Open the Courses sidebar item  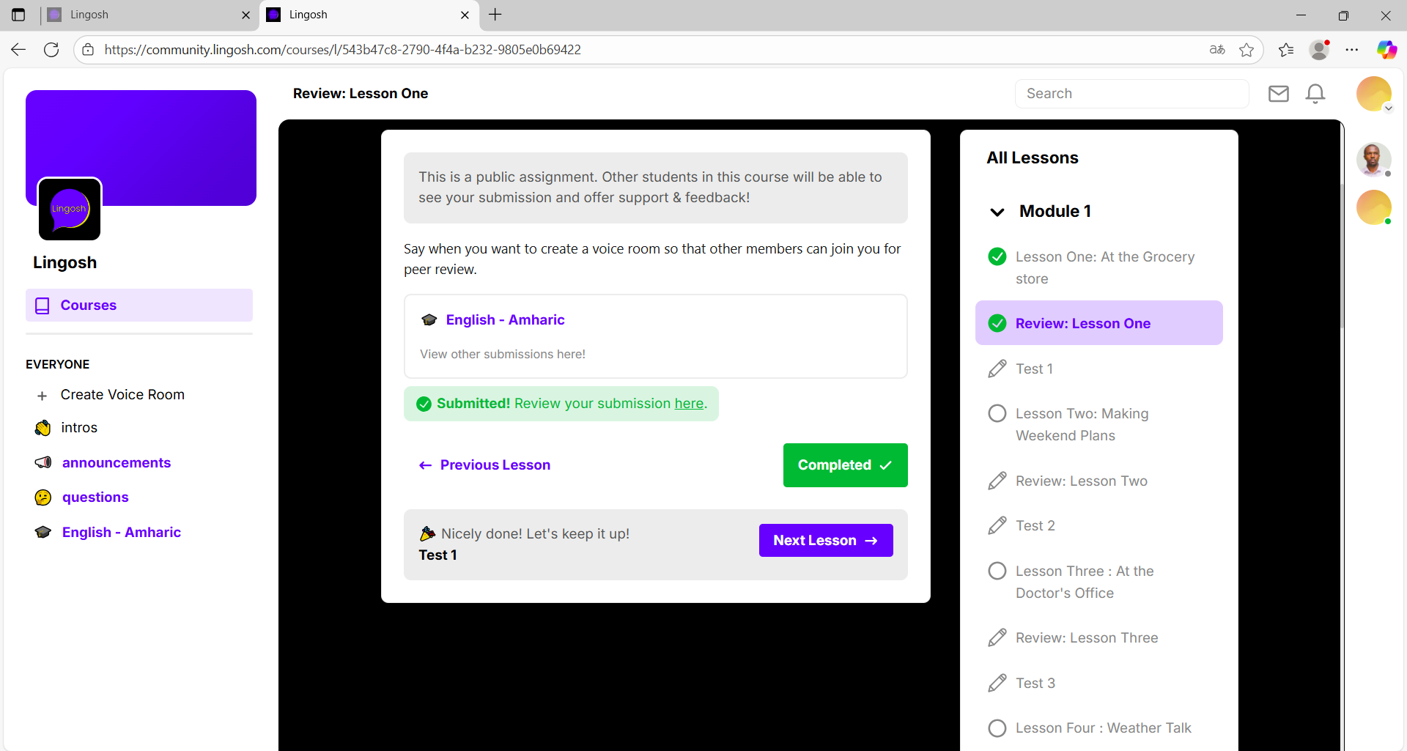click(139, 306)
